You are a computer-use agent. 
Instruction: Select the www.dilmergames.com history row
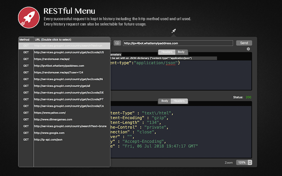(53, 119)
